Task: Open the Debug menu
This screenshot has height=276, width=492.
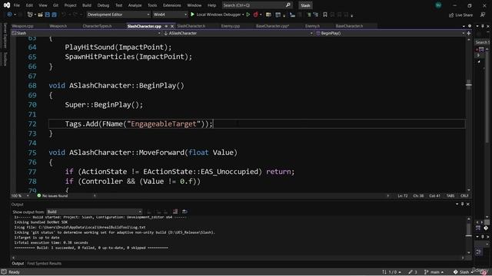Action: [x=103, y=5]
